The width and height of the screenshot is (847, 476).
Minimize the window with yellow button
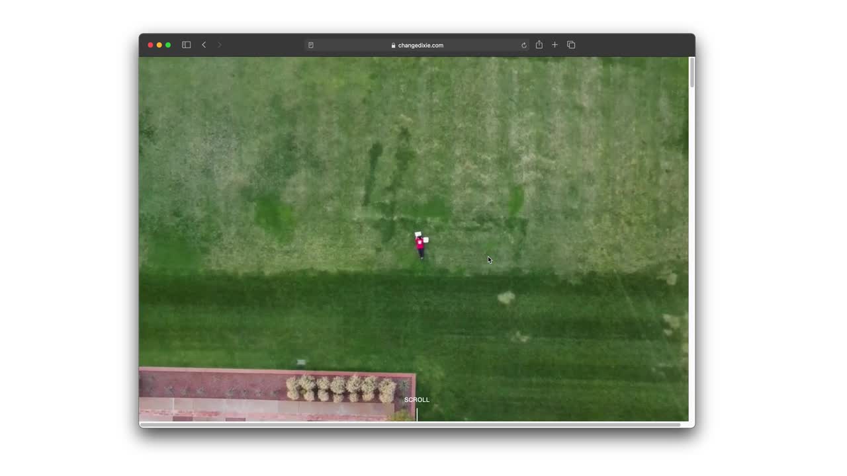pos(159,45)
